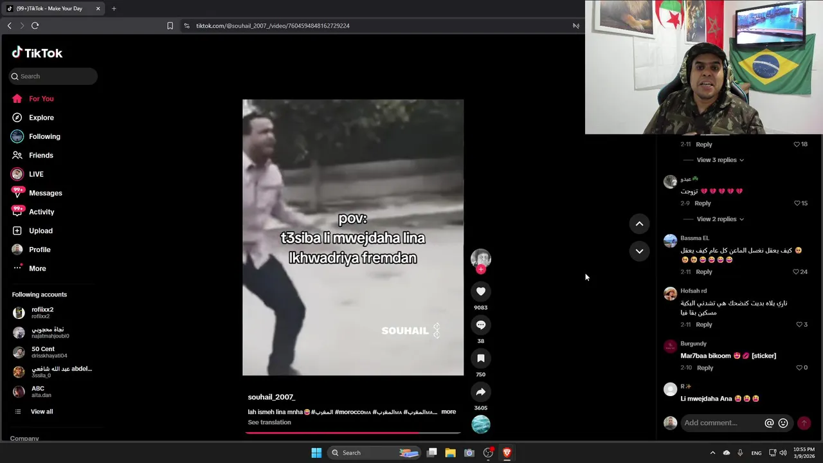
Task: Reply to Bassma EL's comment
Action: click(704, 272)
